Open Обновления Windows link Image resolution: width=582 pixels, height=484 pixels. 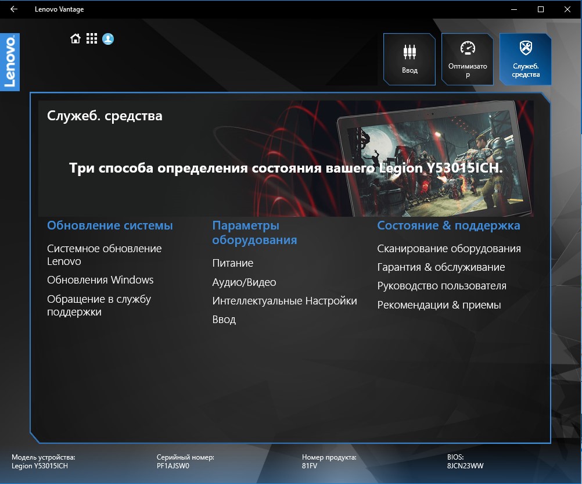[100, 280]
